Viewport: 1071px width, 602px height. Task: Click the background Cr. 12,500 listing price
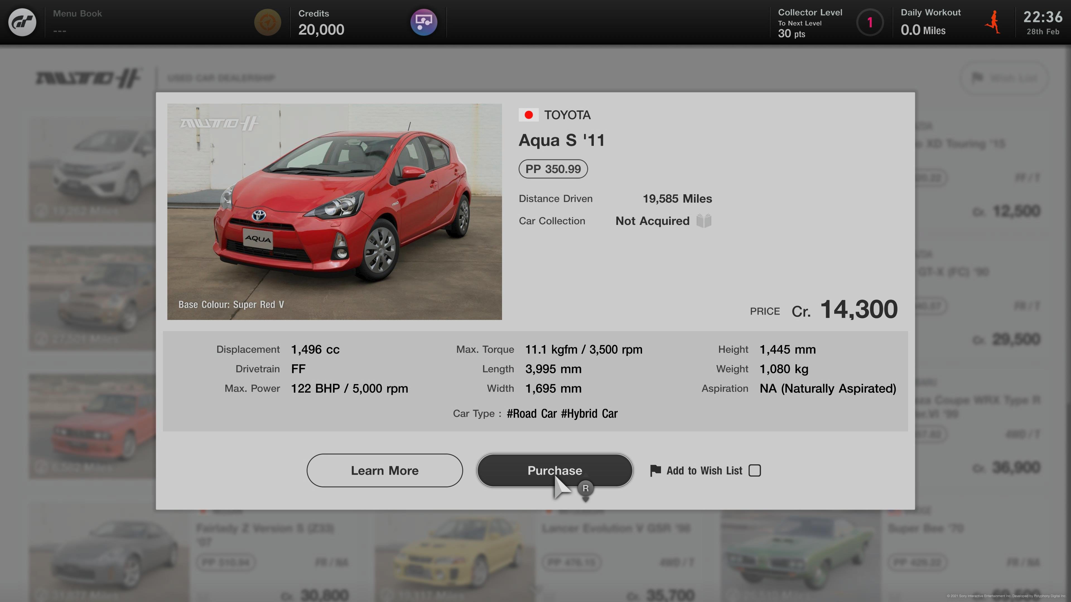tap(1006, 211)
